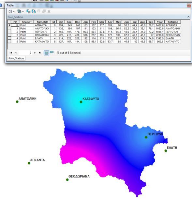Click the Switch Selection icon

click(34, 11)
